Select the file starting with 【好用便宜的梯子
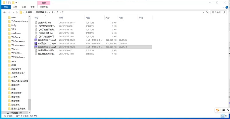The height and width of the screenshot is (119, 230). tap(47, 26)
